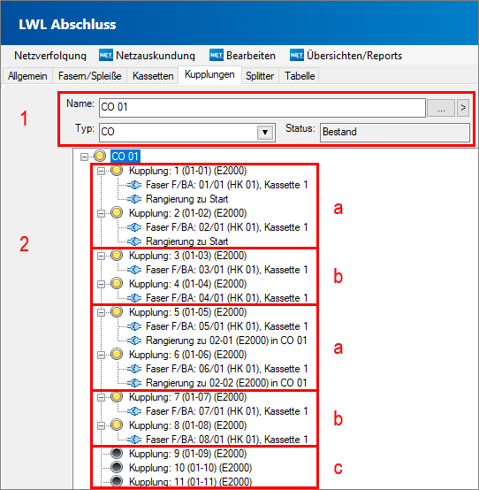The width and height of the screenshot is (479, 490).
Task: Open the Netzauskundung menu
Action: (156, 56)
